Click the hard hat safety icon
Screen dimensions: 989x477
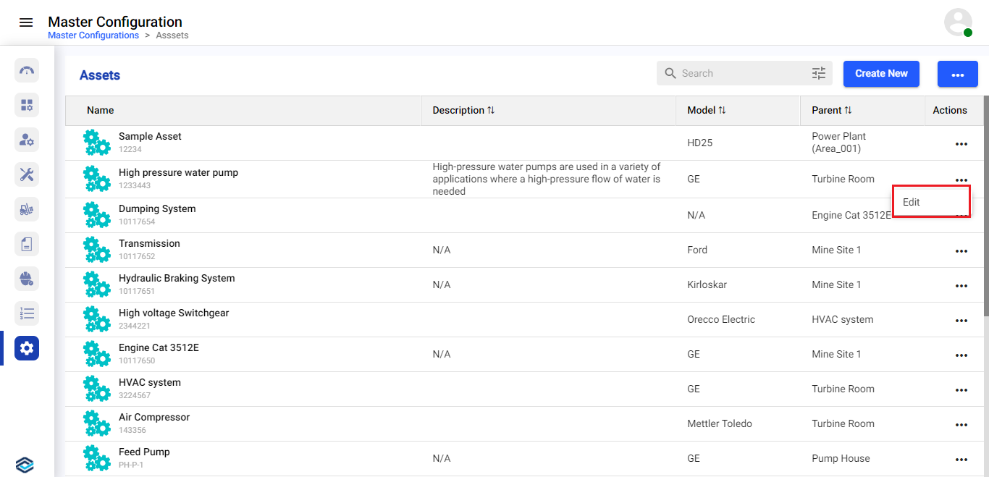tap(27, 279)
